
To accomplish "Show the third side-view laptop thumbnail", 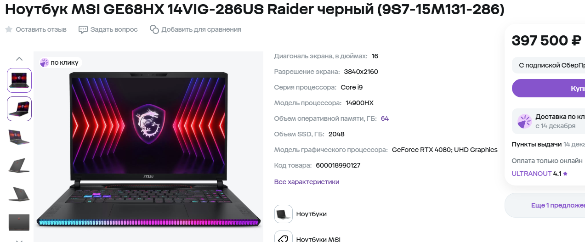I will (x=19, y=137).
